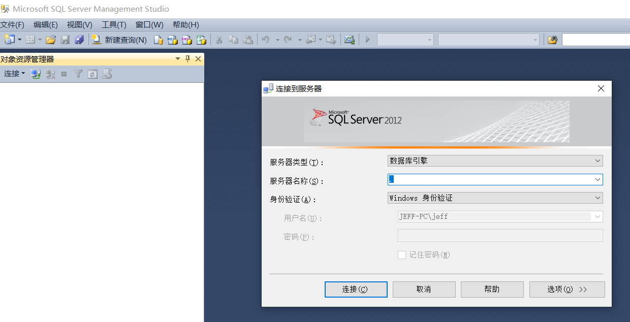Open the 窗口(W) menu
630x322 pixels.
tap(149, 25)
